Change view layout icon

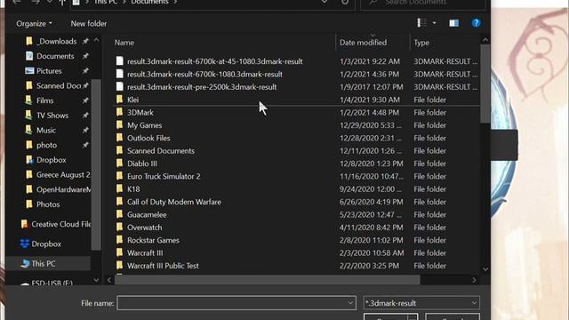[x=421, y=23]
